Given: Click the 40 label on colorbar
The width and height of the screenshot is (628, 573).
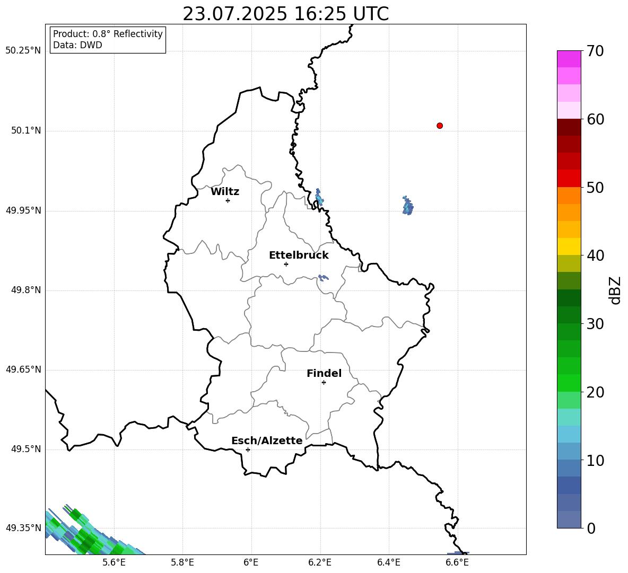Looking at the screenshot, I should pyautogui.click(x=595, y=255).
